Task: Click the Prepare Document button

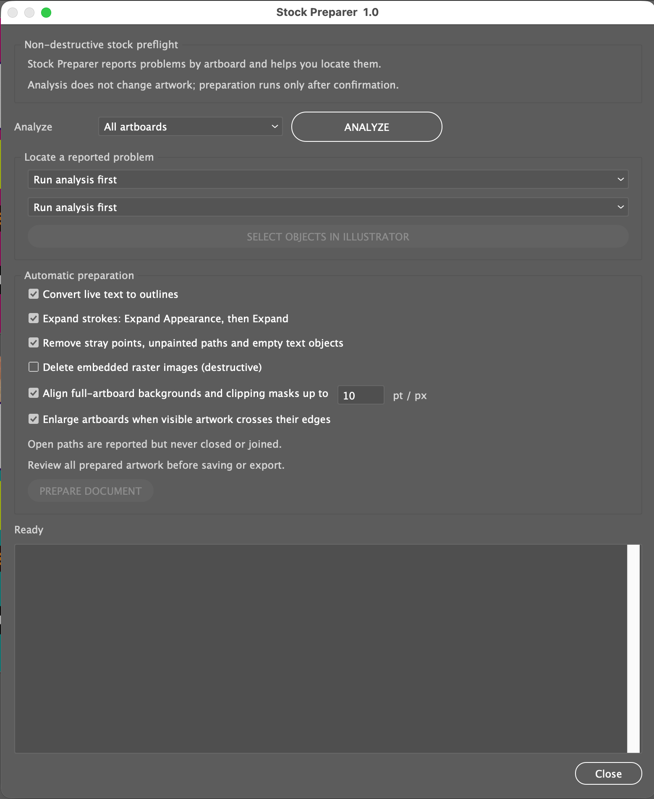Action: (90, 491)
